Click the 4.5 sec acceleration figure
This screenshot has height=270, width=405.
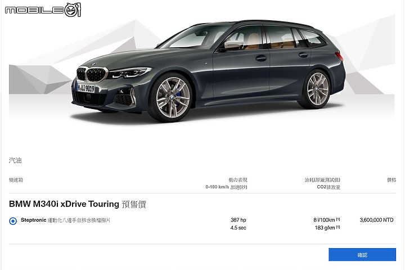point(238,228)
